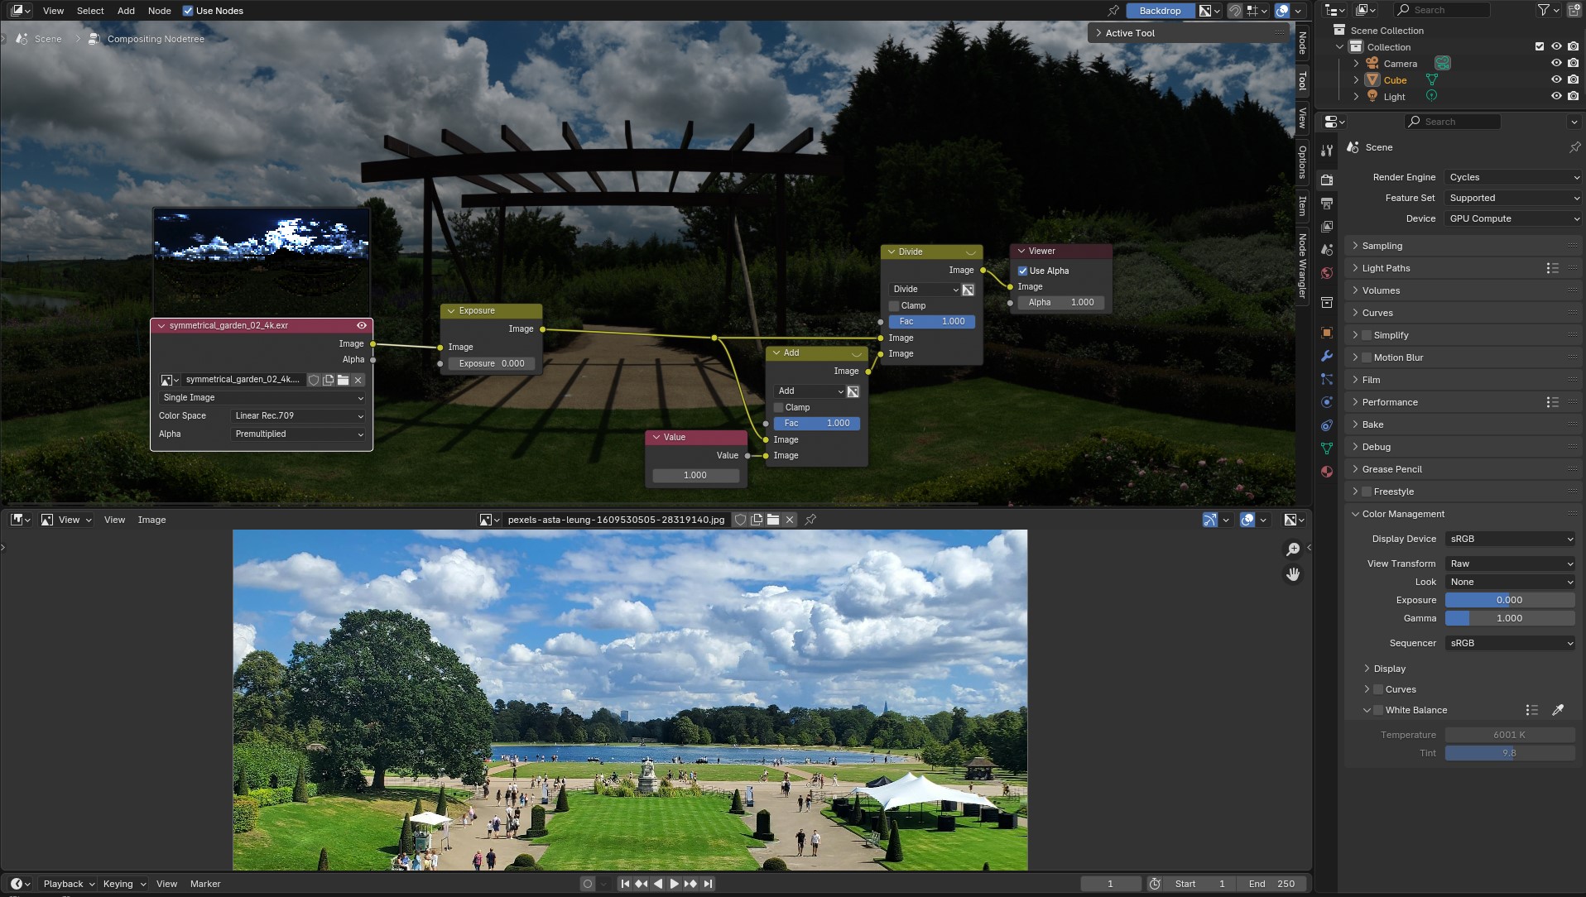The image size is (1586, 897).
Task: Open Light Paths presets list icon
Action: coord(1552,268)
